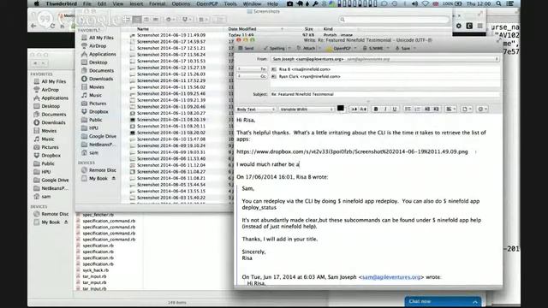Toggle bold formatting
Viewport: 548px width, 308px height.
[x=376, y=110]
